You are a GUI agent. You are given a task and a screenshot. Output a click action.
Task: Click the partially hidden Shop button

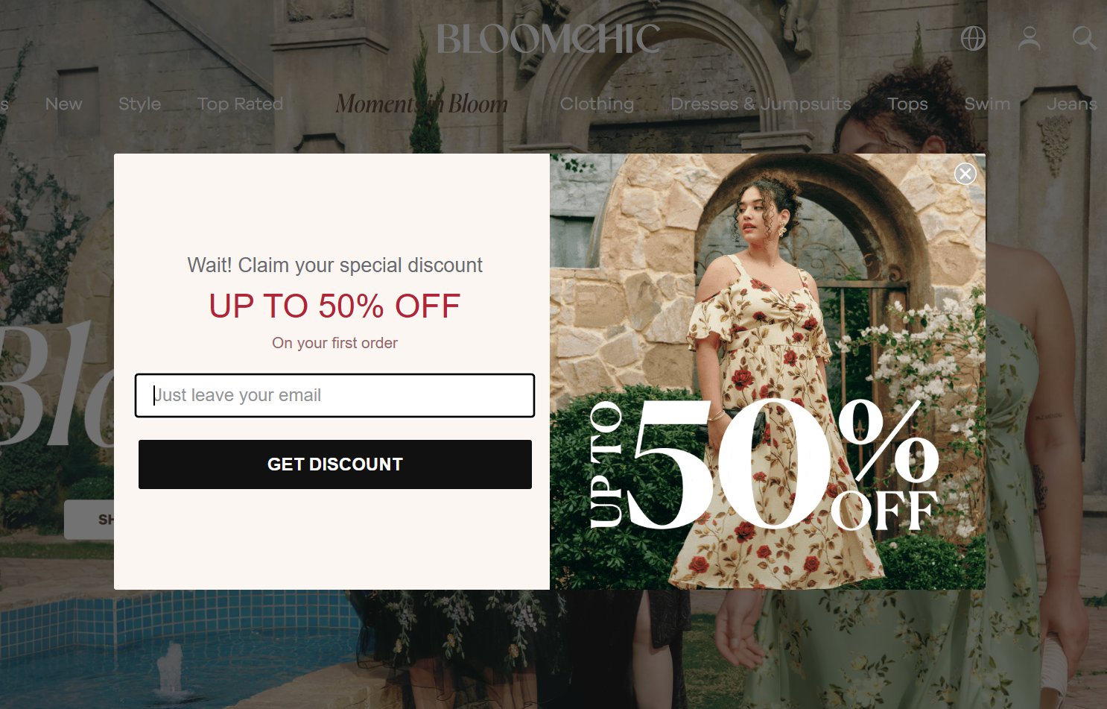click(x=89, y=520)
